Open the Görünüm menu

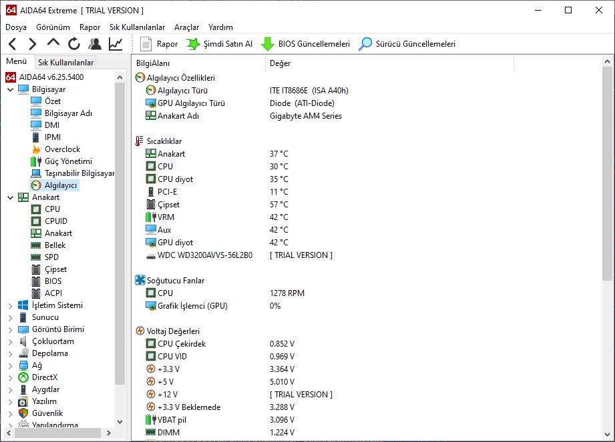tap(53, 27)
